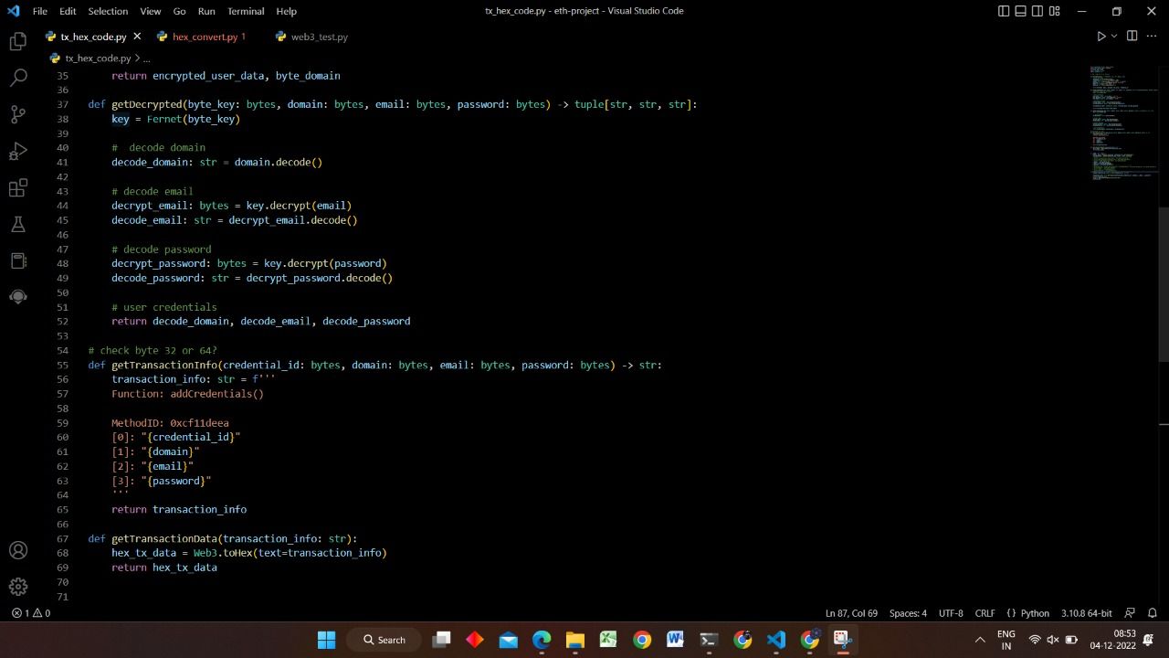Screen dimensions: 1169x658
Task: Open errors and warnings status item
Action: click(x=31, y=613)
